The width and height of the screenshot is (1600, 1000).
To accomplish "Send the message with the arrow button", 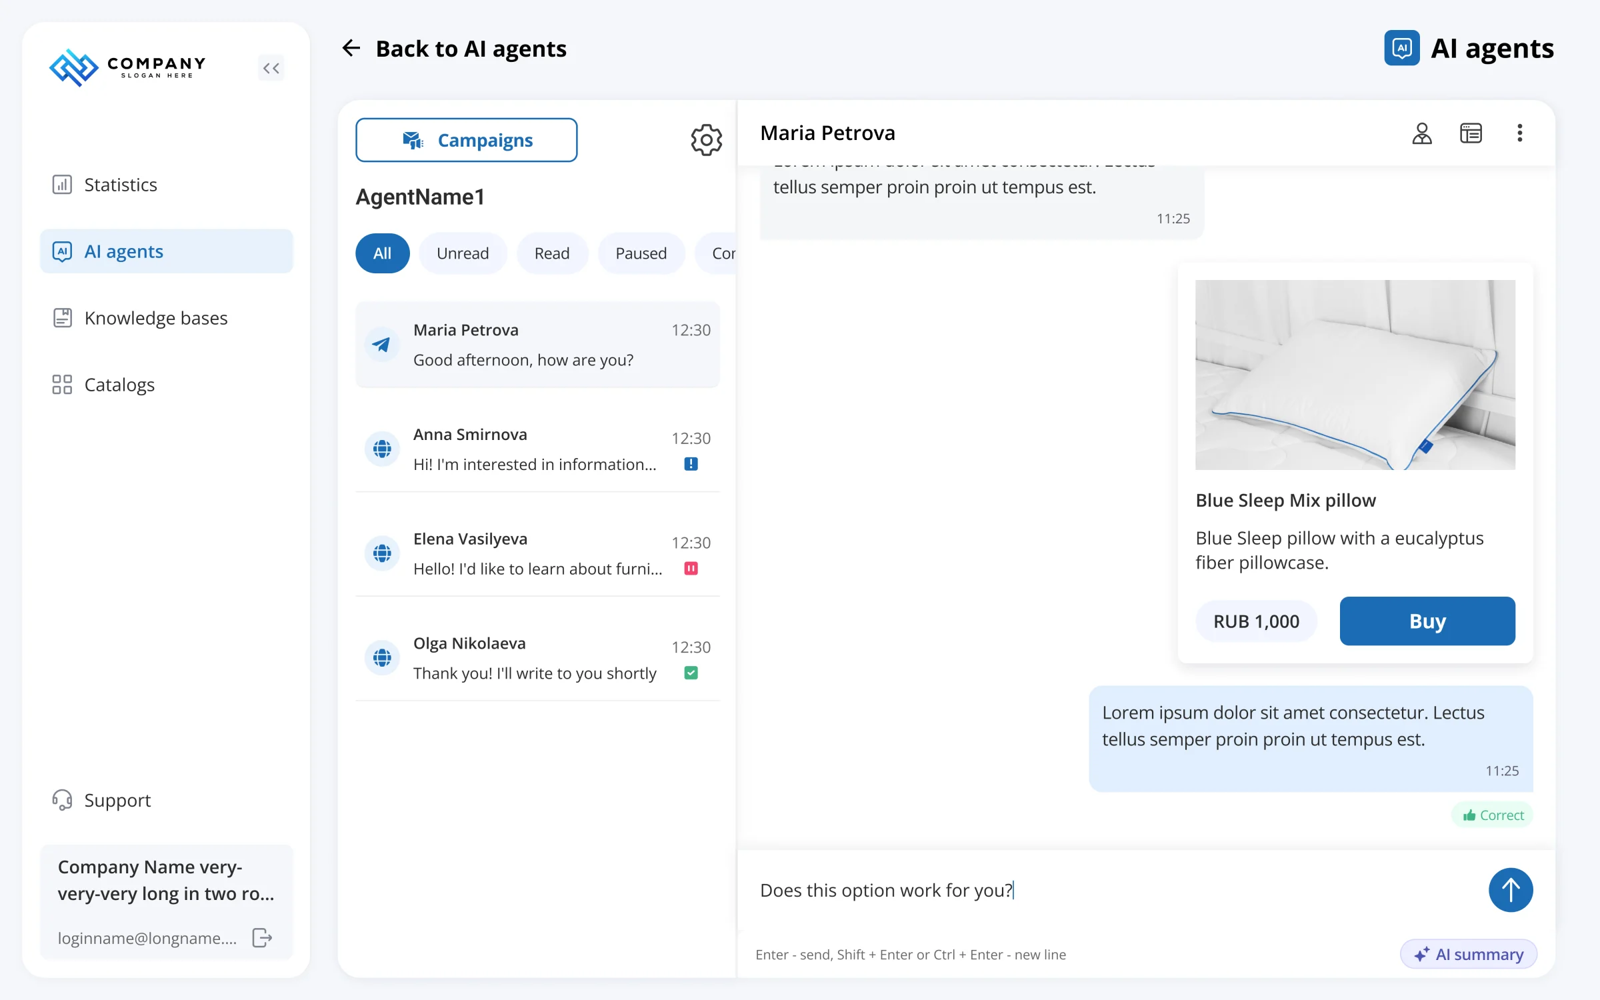I will click(1510, 890).
